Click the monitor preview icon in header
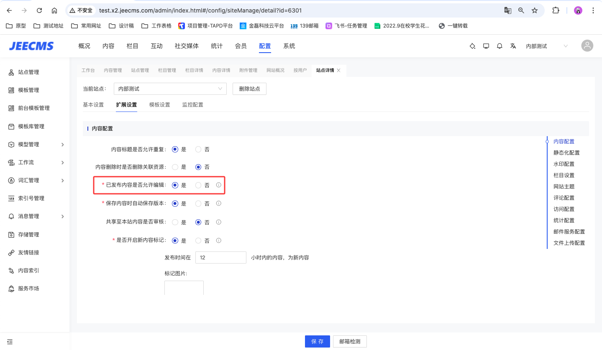 tap(486, 46)
